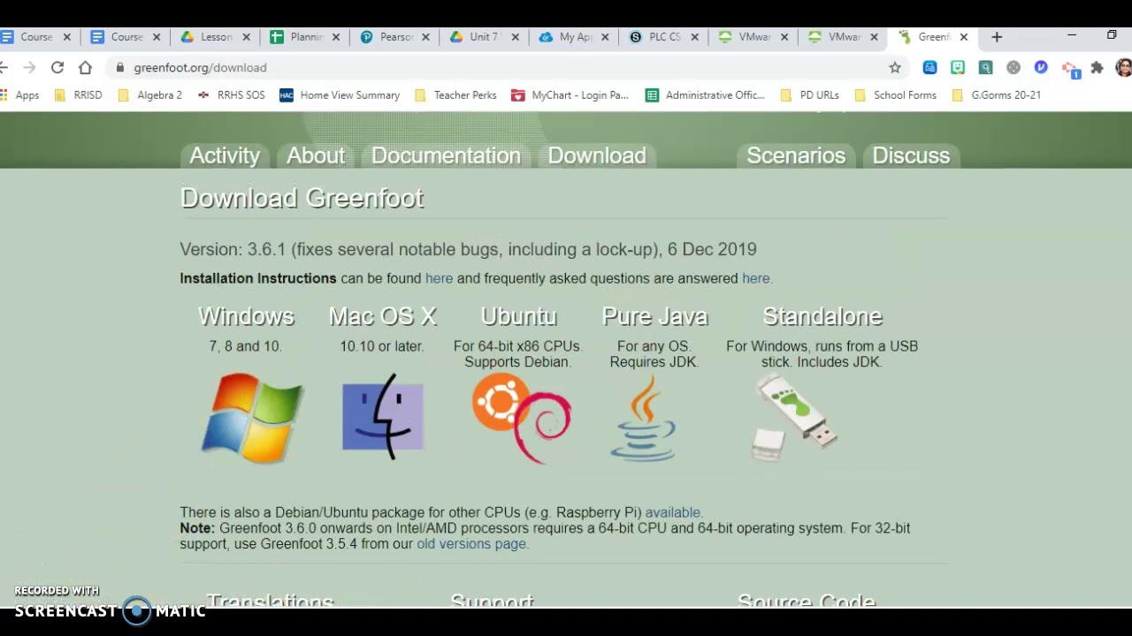The height and width of the screenshot is (636, 1132).
Task: Click the 'Version: 3.6.1' release text
Action: point(468,249)
